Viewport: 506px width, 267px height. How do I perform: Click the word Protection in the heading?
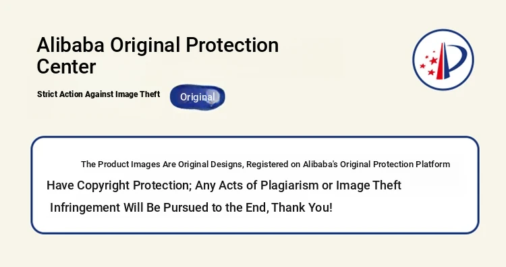pyautogui.click(x=232, y=44)
